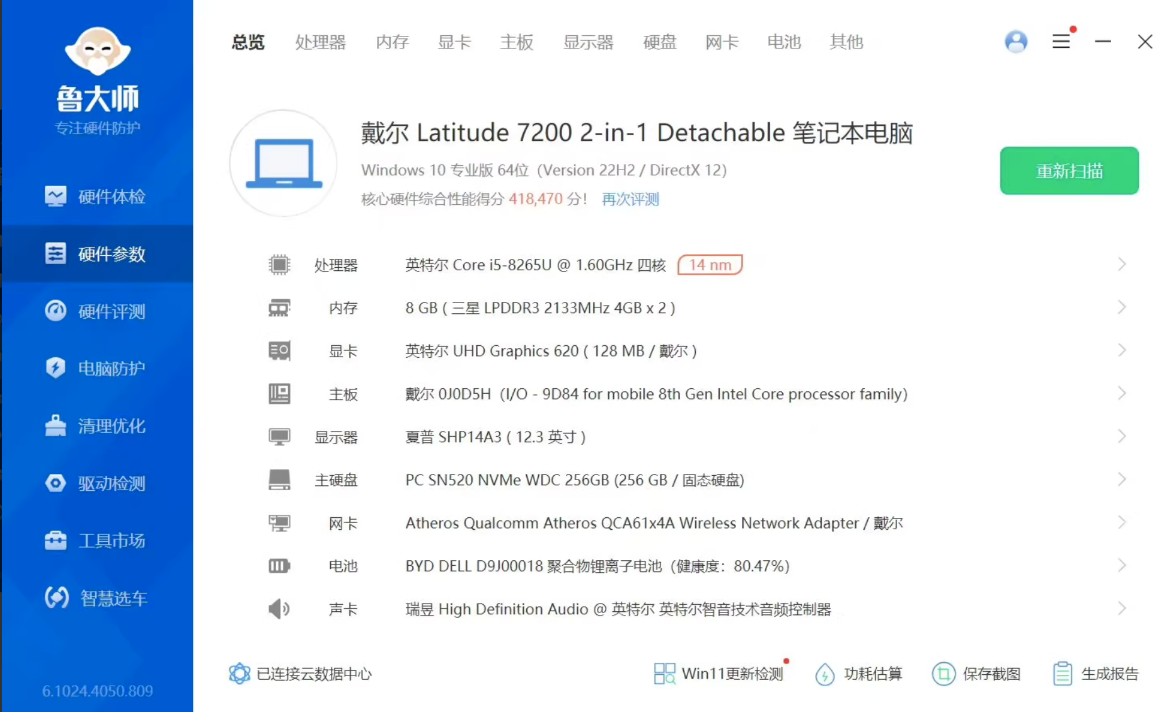1171x712 pixels.
Task: Click BYD DELL D9J00018 battery text
Action: 597,566
